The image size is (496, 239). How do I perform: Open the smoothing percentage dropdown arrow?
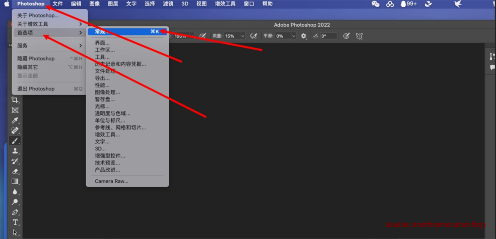[294, 36]
